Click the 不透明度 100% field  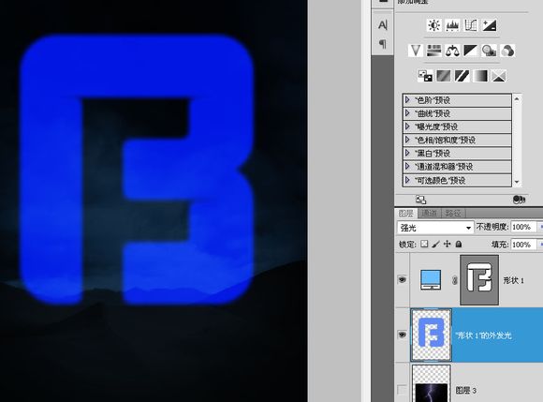[x=522, y=227]
